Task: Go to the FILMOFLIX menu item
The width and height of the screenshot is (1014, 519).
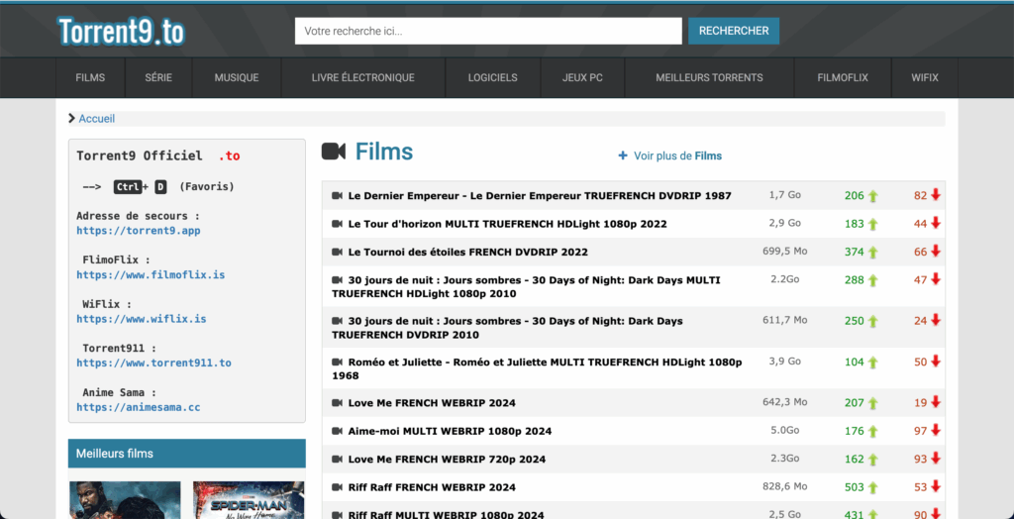Action: click(x=844, y=77)
